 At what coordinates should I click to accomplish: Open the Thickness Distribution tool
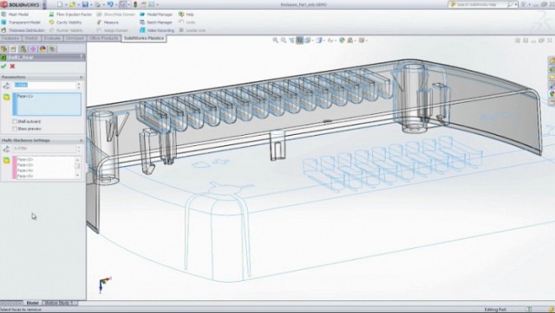[x=23, y=30]
